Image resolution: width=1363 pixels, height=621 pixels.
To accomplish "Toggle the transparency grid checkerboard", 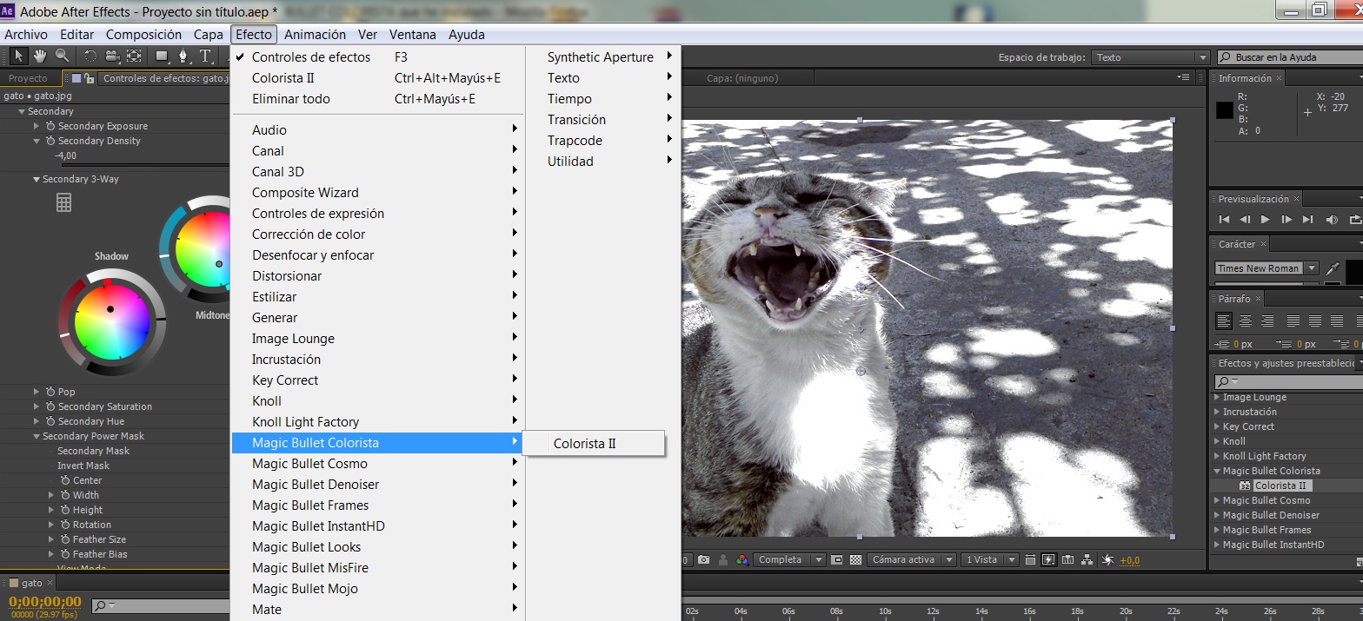I will pyautogui.click(x=855, y=560).
